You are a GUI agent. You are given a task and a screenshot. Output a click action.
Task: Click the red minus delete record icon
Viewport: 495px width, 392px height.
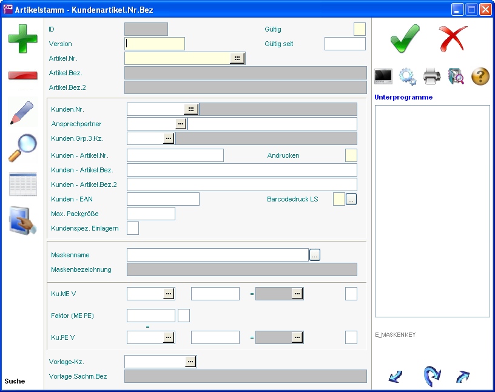pos(22,75)
